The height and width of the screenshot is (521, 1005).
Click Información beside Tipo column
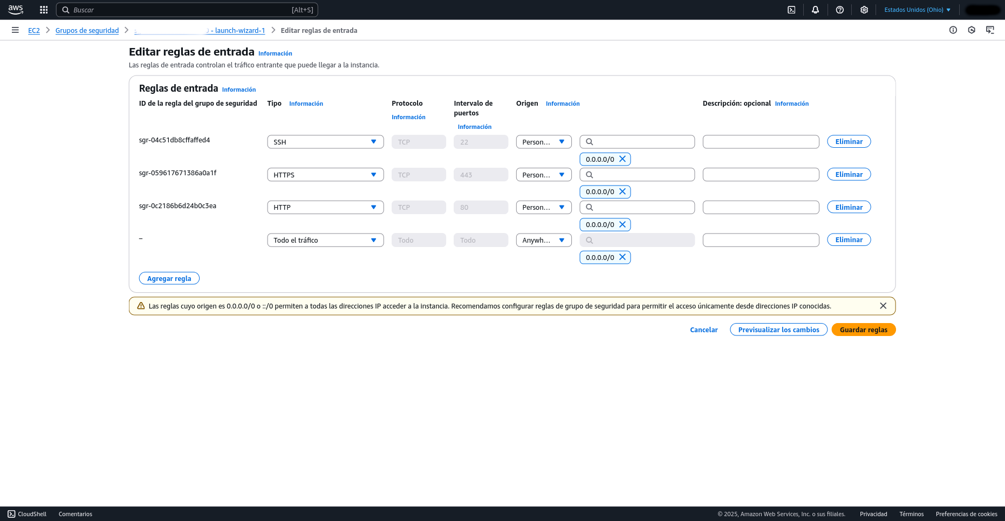[306, 104]
